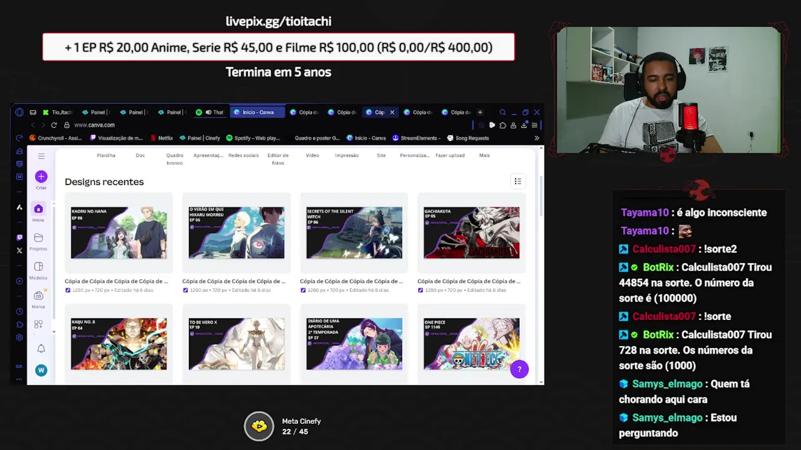Screen dimensions: 801x450
Task: Switch to Tio_Itachi Kick tab
Action: 58,112
